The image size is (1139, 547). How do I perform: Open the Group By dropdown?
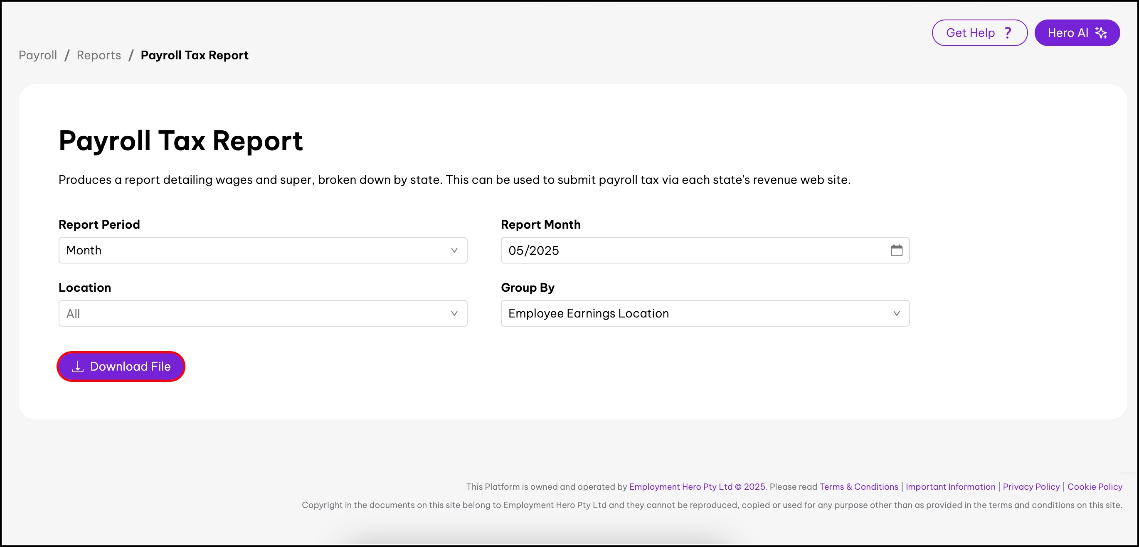click(704, 313)
